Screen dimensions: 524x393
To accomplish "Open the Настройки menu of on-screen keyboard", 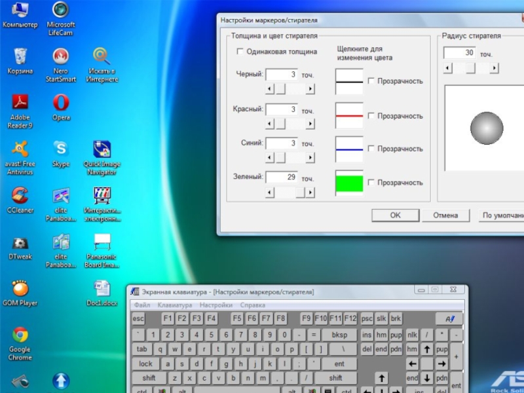I will [x=216, y=305].
